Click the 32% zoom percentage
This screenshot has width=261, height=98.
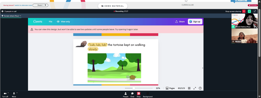(x=158, y=88)
